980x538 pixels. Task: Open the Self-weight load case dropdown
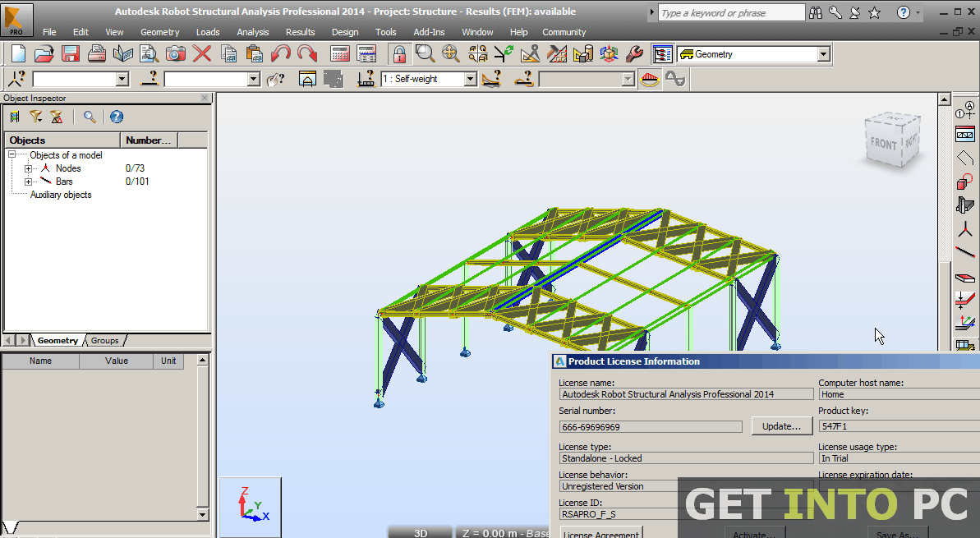pos(471,80)
